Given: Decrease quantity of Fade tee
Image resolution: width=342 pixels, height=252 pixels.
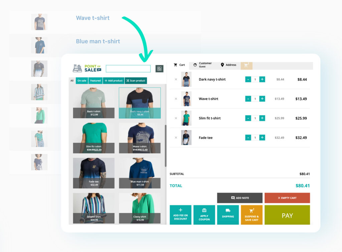Looking at the screenshot, I should click(248, 137).
